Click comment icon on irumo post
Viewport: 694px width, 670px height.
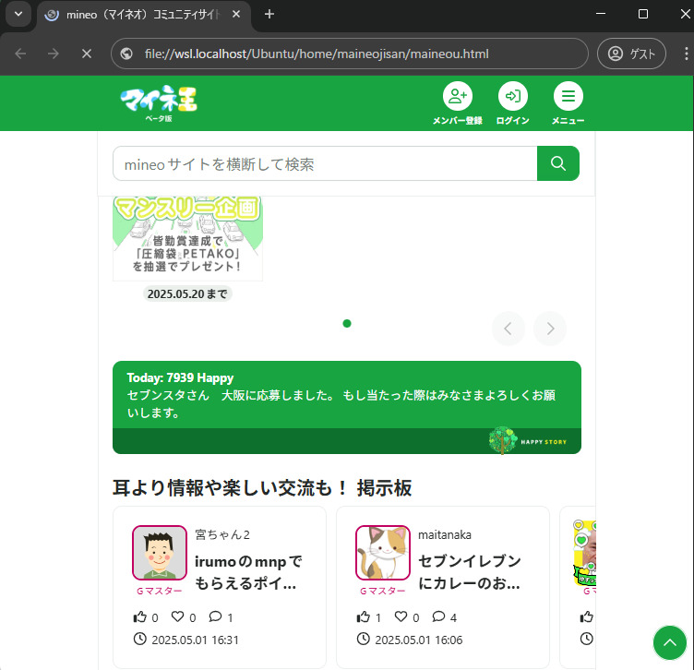215,616
